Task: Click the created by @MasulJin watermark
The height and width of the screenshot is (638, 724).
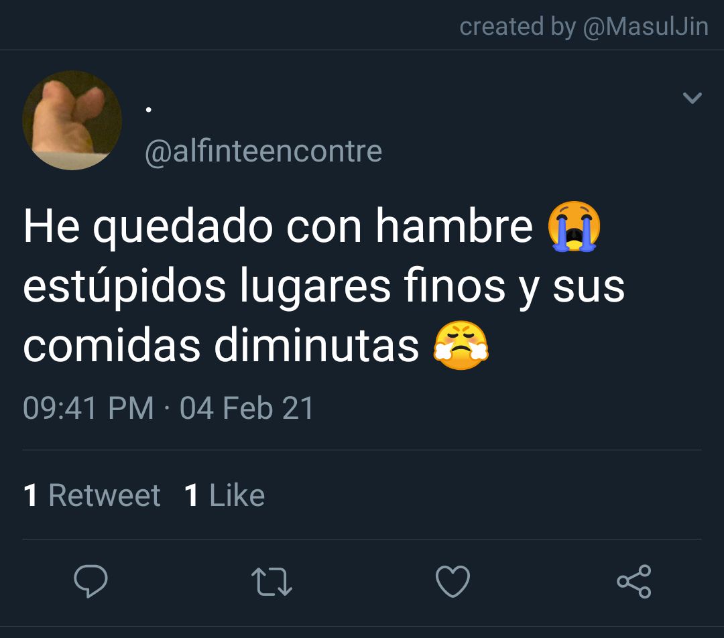Action: pyautogui.click(x=584, y=26)
